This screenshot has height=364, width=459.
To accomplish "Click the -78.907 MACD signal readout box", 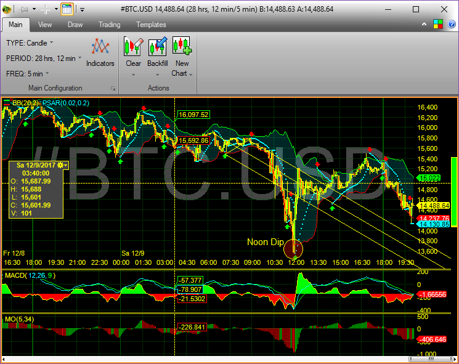I will click(x=190, y=289).
